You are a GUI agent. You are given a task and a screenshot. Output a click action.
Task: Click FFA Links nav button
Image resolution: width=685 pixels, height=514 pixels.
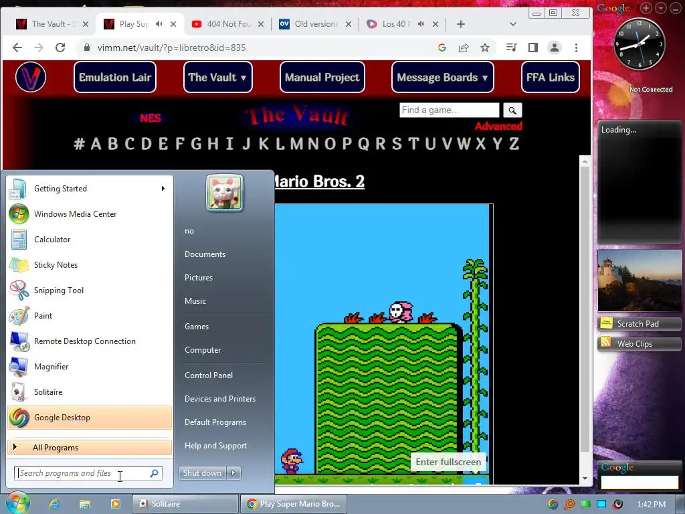tap(551, 78)
